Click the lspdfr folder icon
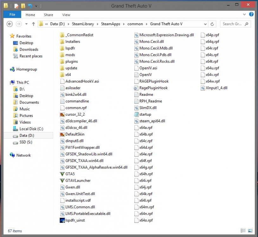Image resolution: width=258 pixels, height=237 pixels. point(62,48)
